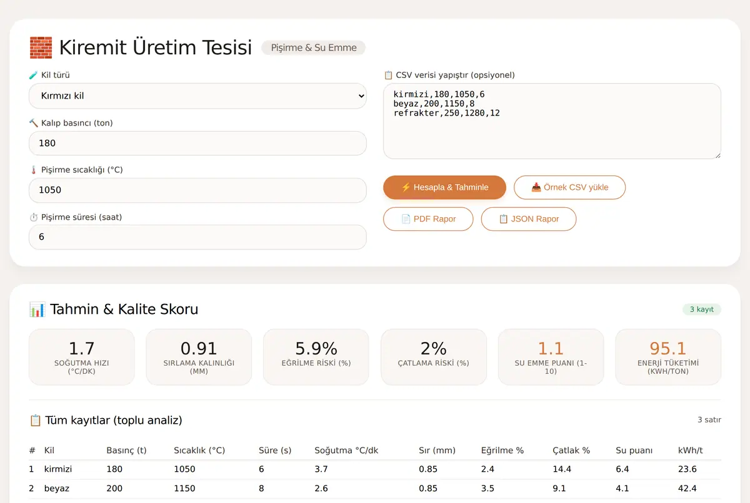The width and height of the screenshot is (750, 503).
Task: Click the Sıcaklık (°C) column header
Action: tap(199, 451)
